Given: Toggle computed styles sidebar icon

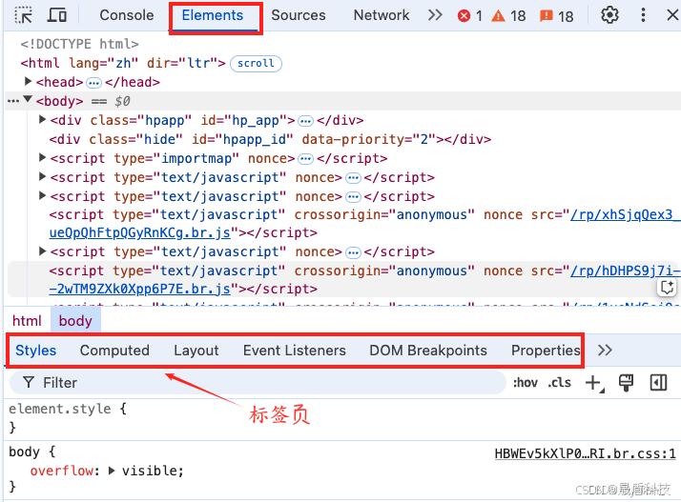Looking at the screenshot, I should point(658,383).
